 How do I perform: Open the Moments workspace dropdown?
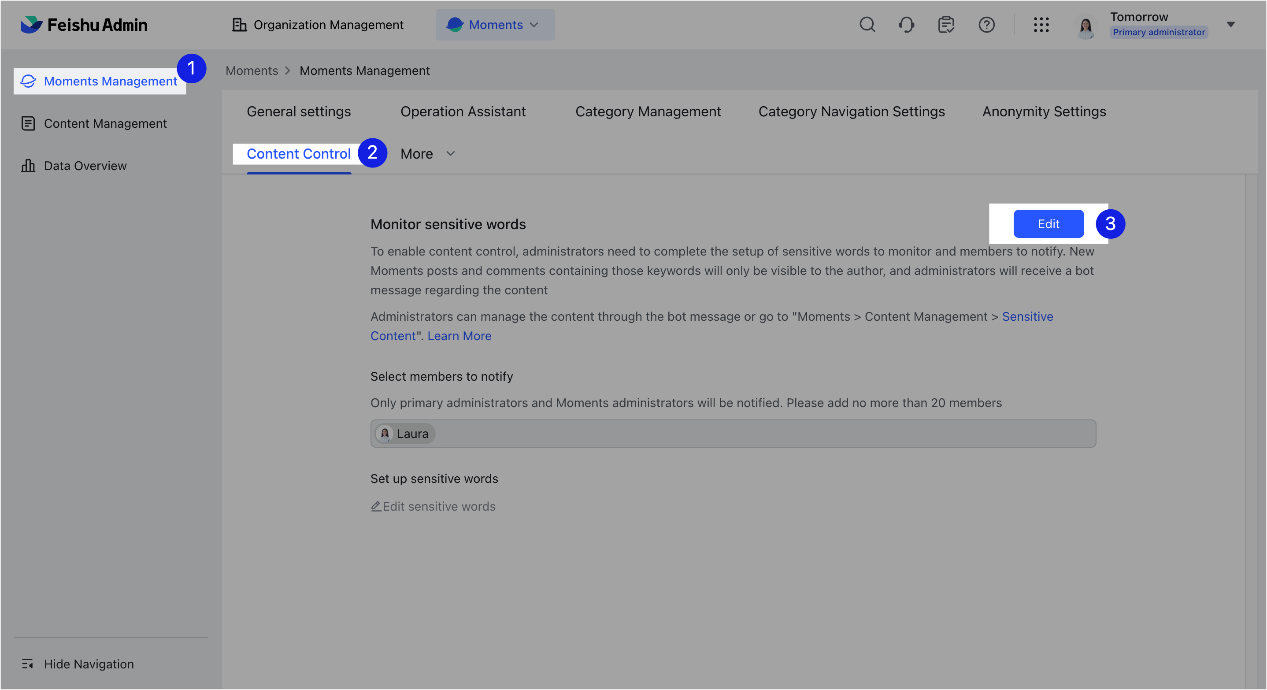point(494,25)
